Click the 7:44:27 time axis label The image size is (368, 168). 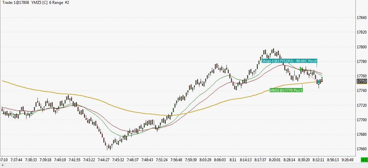(104, 160)
